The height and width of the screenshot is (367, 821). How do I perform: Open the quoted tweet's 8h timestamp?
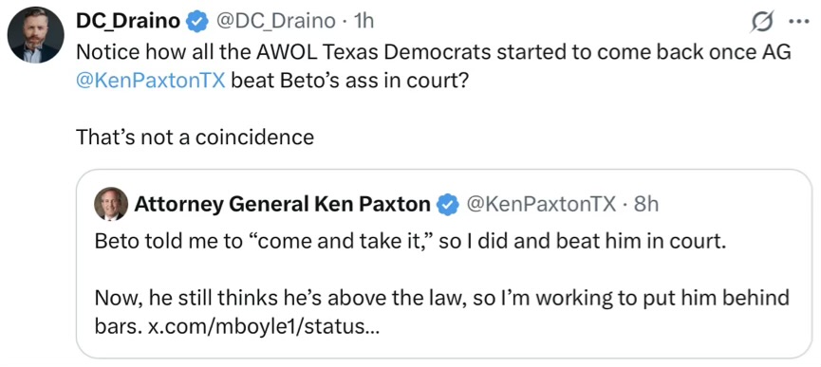pos(645,205)
